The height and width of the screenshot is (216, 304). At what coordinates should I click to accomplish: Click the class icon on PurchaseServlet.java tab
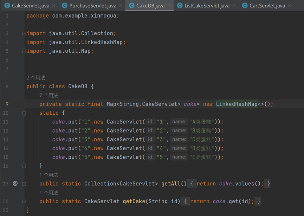click(65, 6)
